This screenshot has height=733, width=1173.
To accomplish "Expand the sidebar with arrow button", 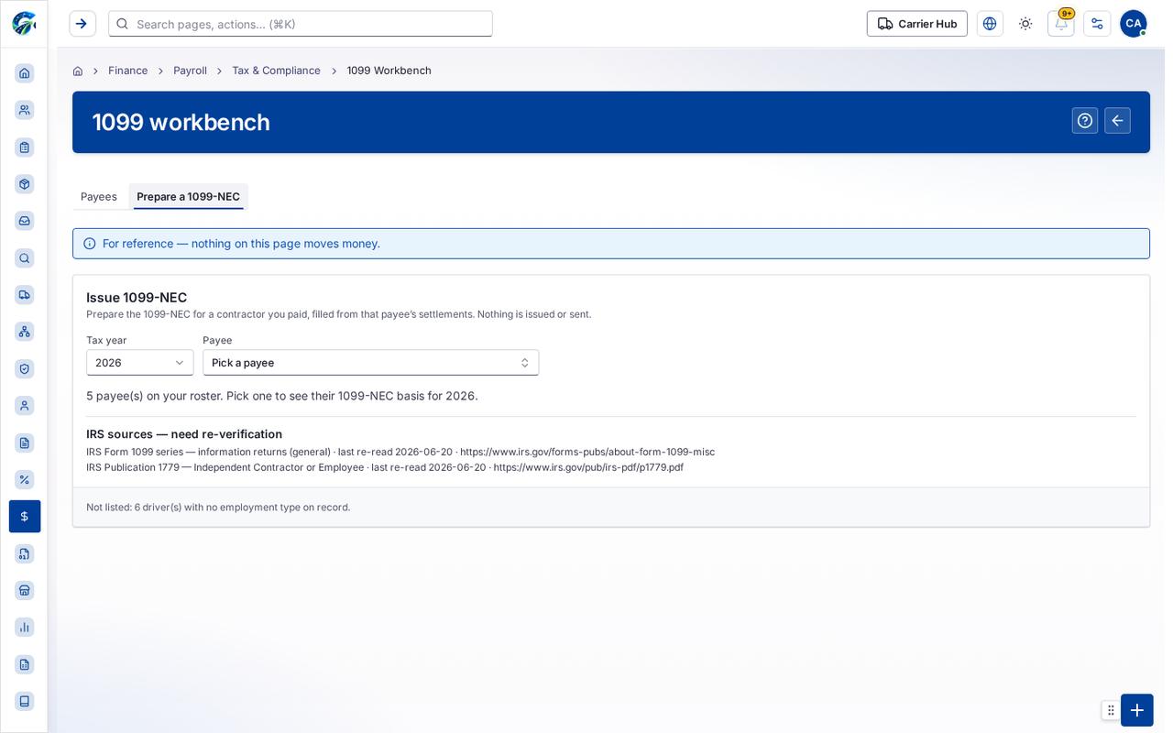I will (82, 24).
